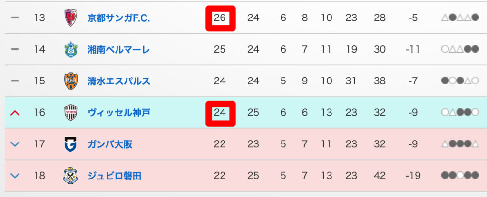The height and width of the screenshot is (197, 487).
Task: Click the Jubilo Iwata club crest
Action: pos(70,176)
